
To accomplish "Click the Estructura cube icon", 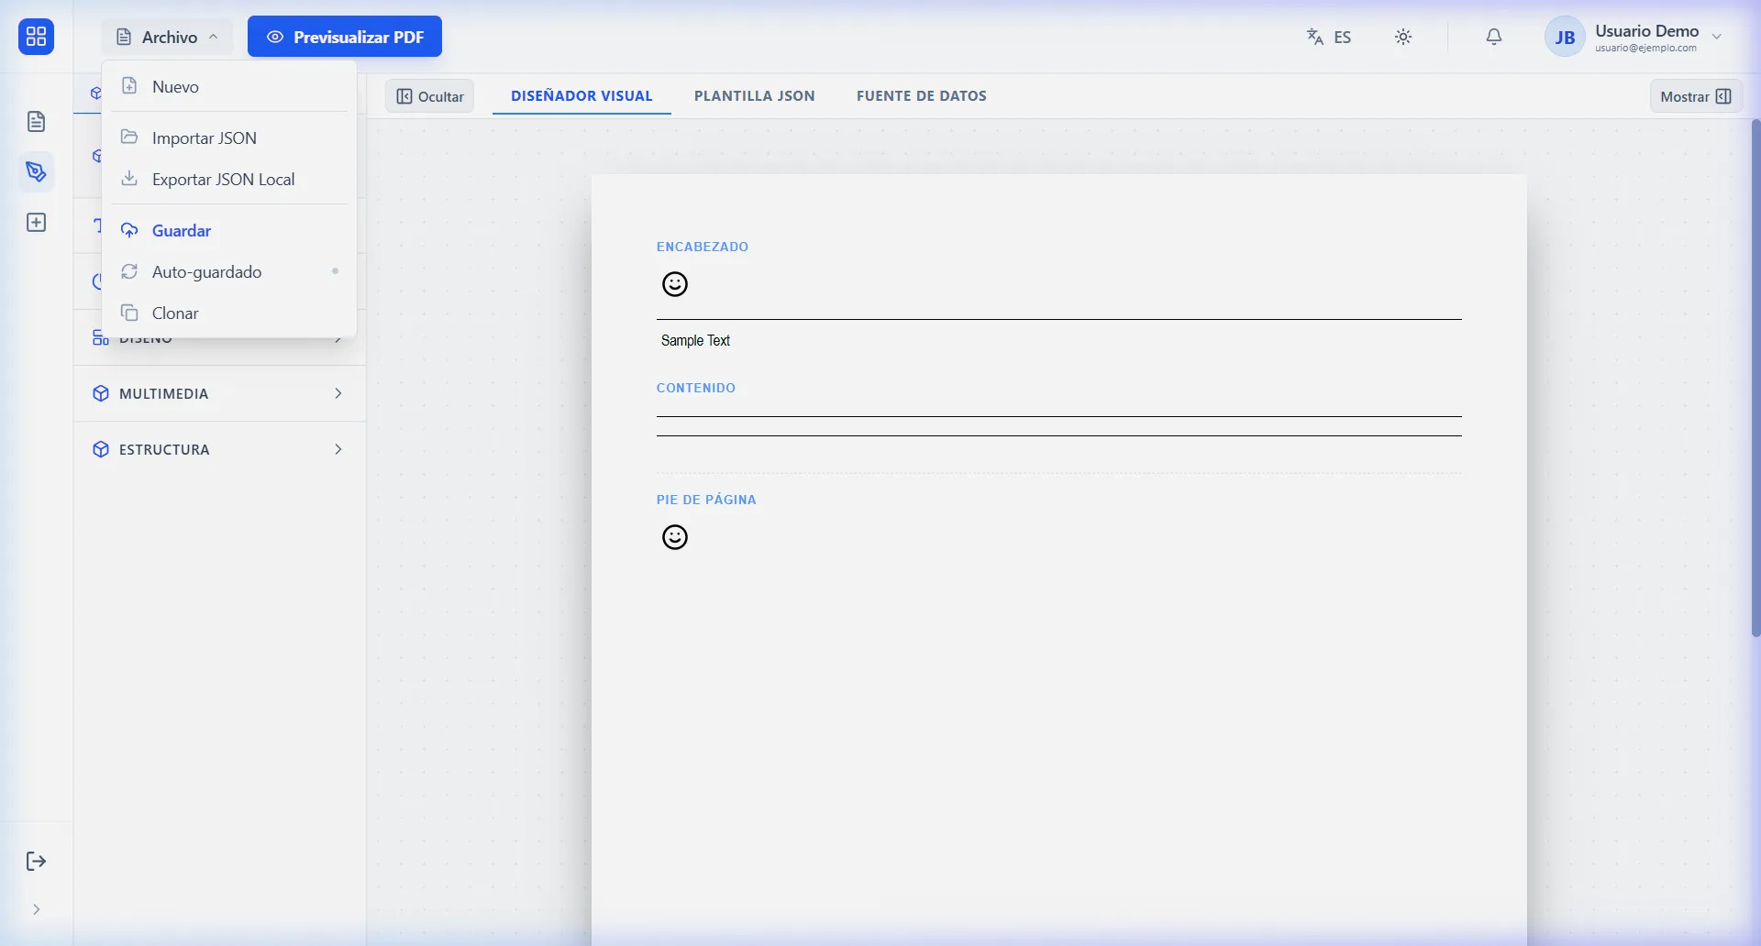I will 101,449.
